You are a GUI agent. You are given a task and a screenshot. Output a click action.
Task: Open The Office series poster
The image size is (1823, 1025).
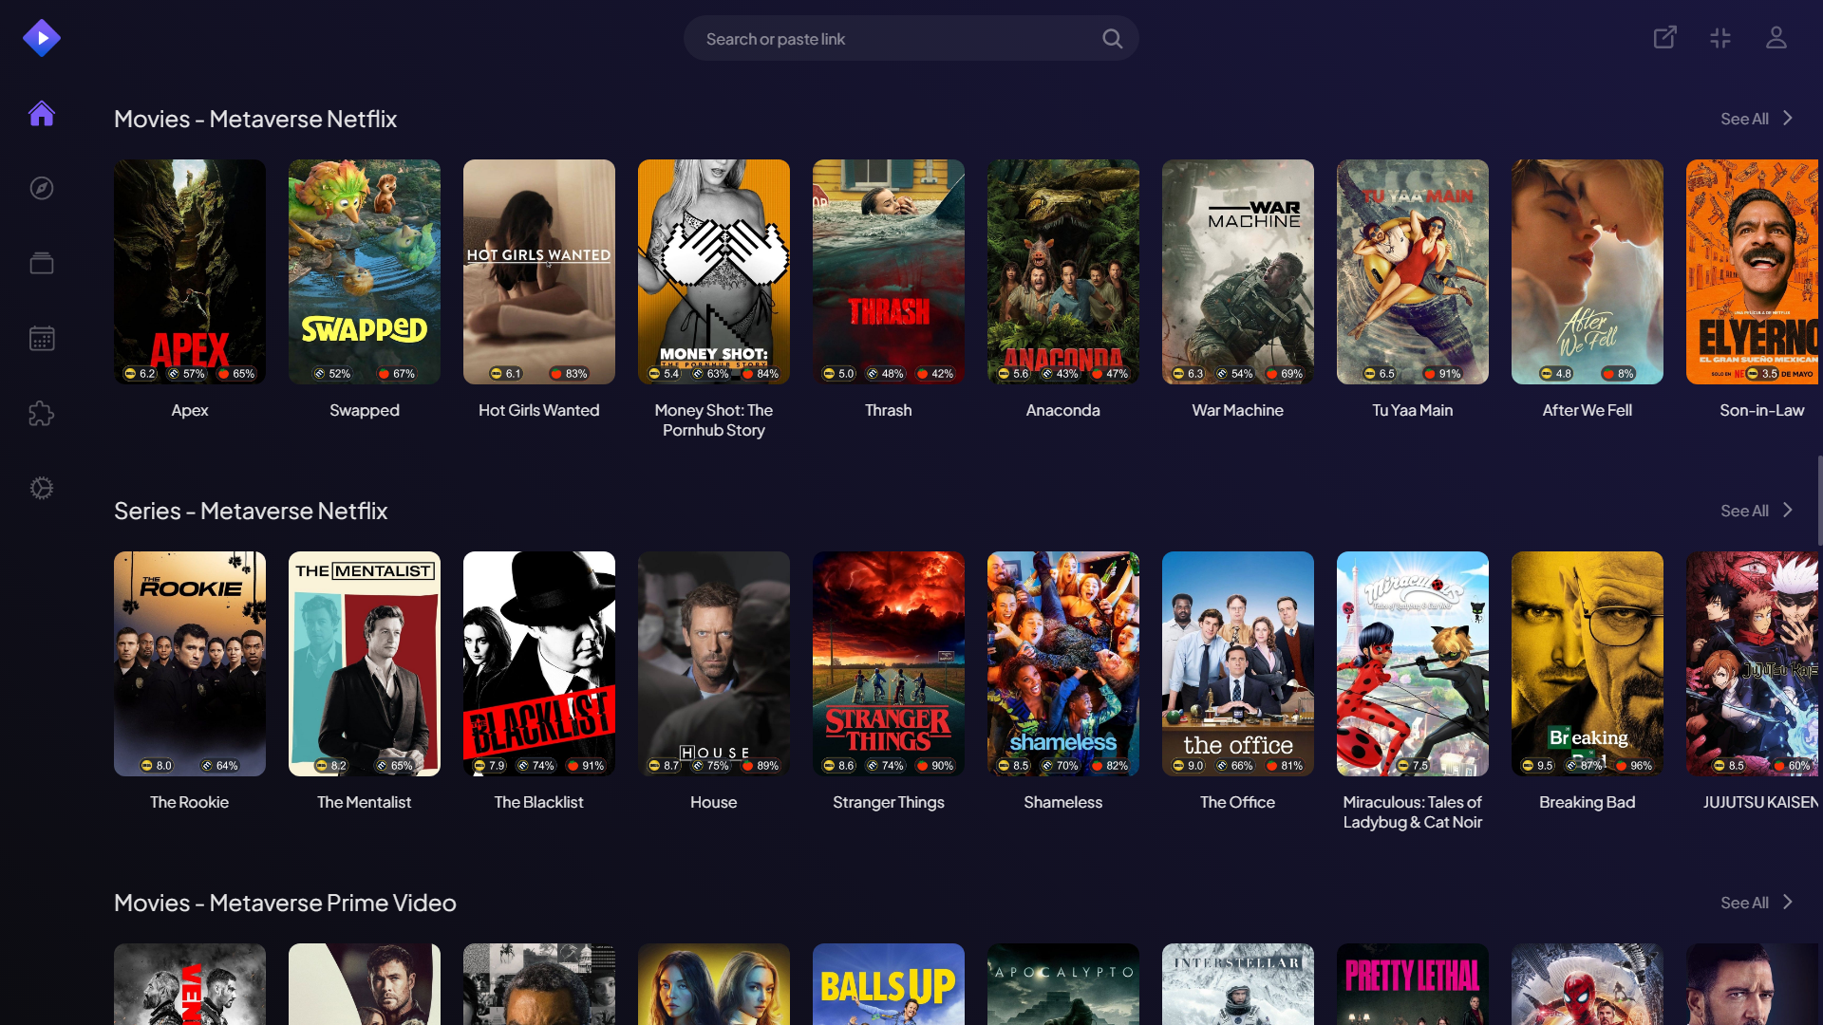coord(1238,663)
